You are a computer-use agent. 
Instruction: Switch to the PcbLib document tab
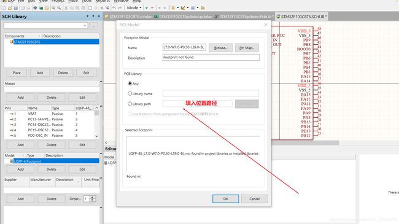pyautogui.click(x=244, y=17)
